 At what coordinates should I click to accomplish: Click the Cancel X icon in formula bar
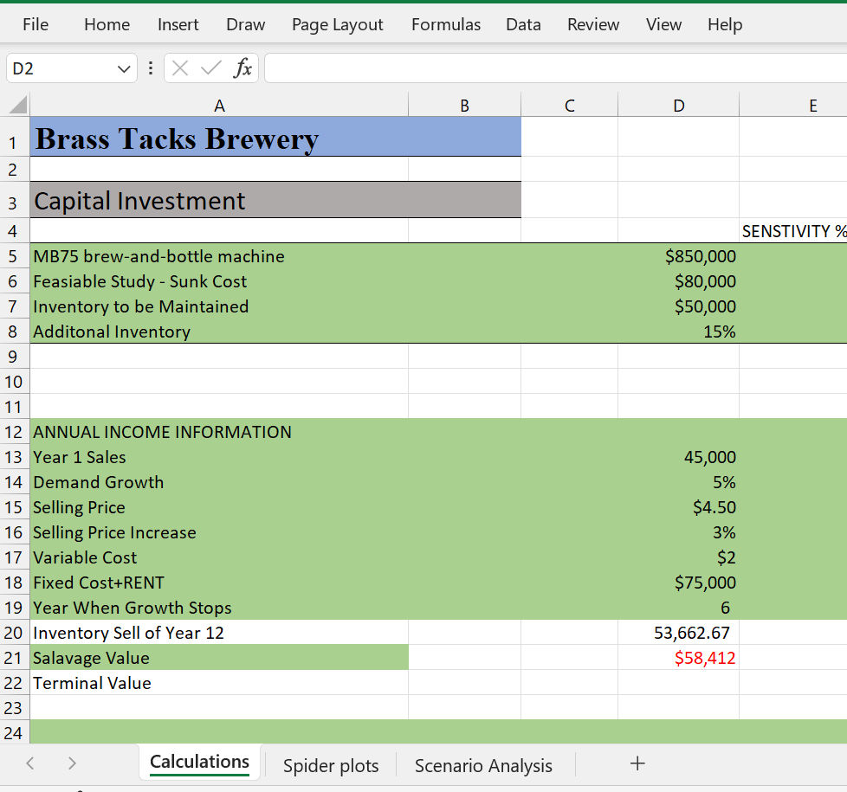click(180, 68)
